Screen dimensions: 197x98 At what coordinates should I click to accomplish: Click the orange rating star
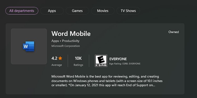click(60, 58)
